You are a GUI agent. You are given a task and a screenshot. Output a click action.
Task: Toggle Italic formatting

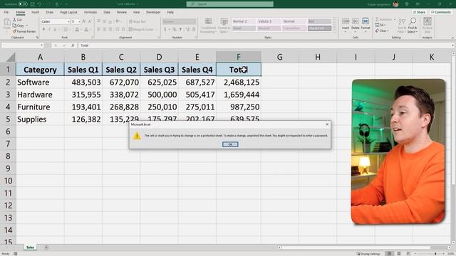coord(49,29)
